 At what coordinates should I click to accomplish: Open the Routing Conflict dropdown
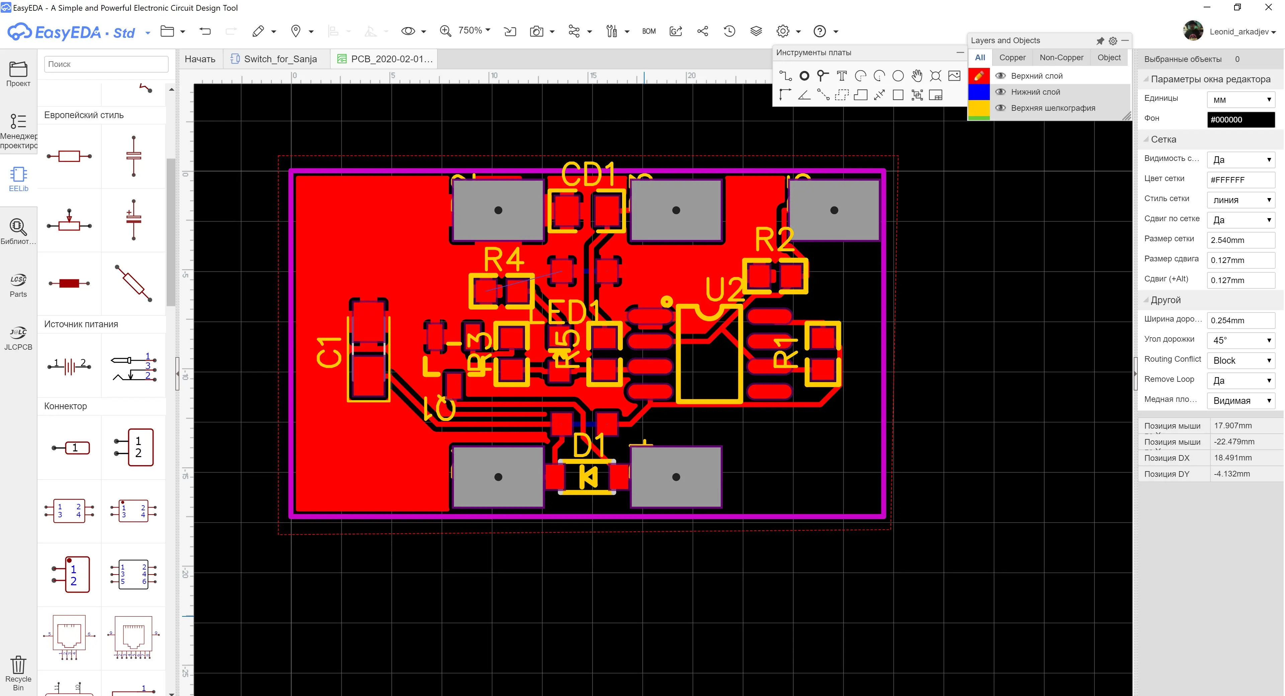click(x=1240, y=361)
